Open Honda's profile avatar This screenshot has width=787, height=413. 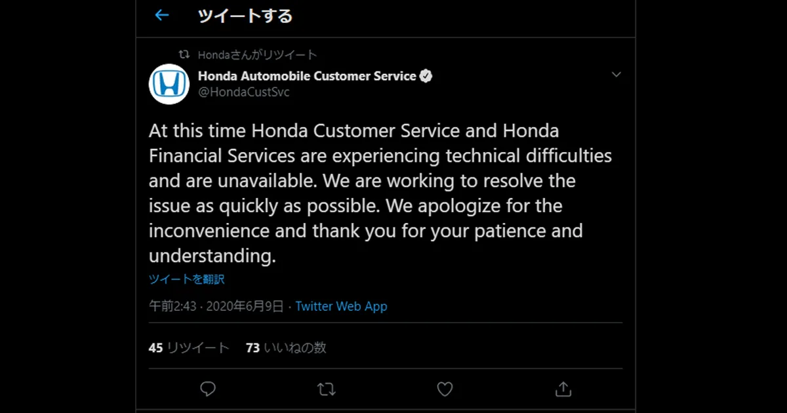click(x=169, y=84)
